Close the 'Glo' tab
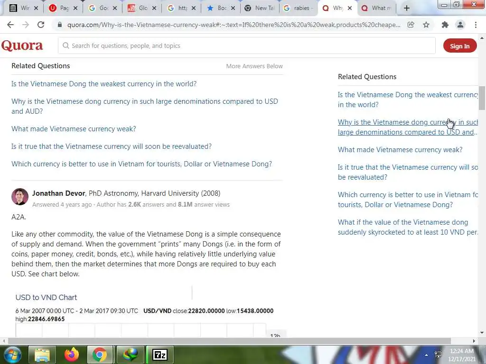 pos(154,9)
